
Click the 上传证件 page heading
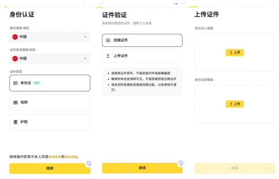pyautogui.click(x=207, y=14)
